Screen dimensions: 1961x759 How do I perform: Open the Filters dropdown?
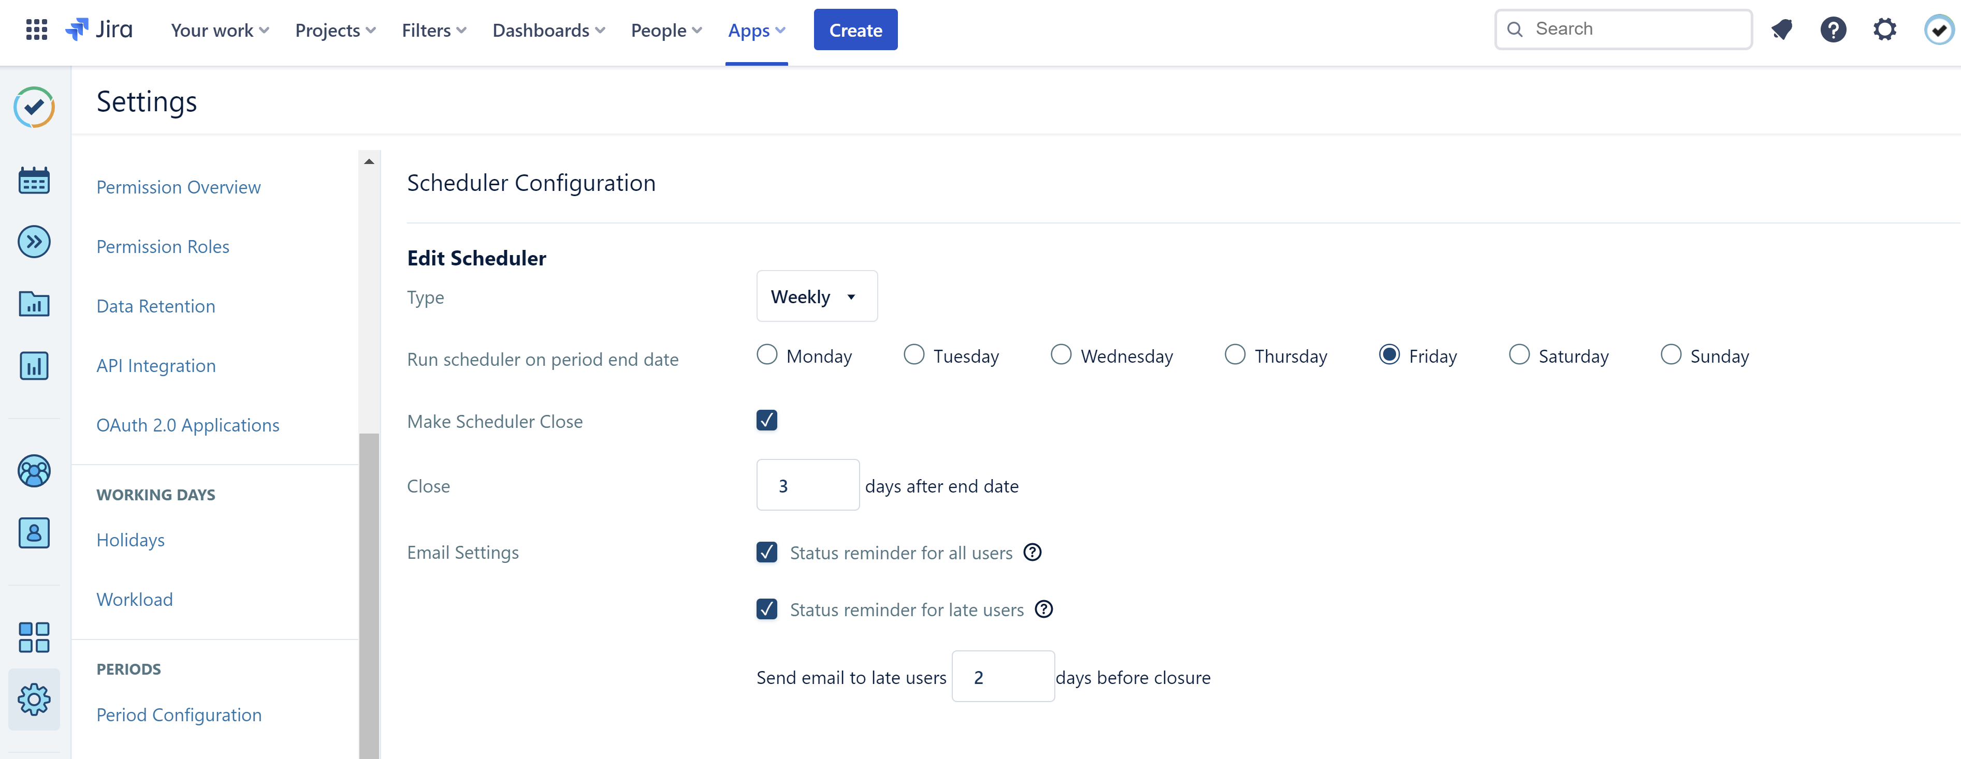click(433, 29)
